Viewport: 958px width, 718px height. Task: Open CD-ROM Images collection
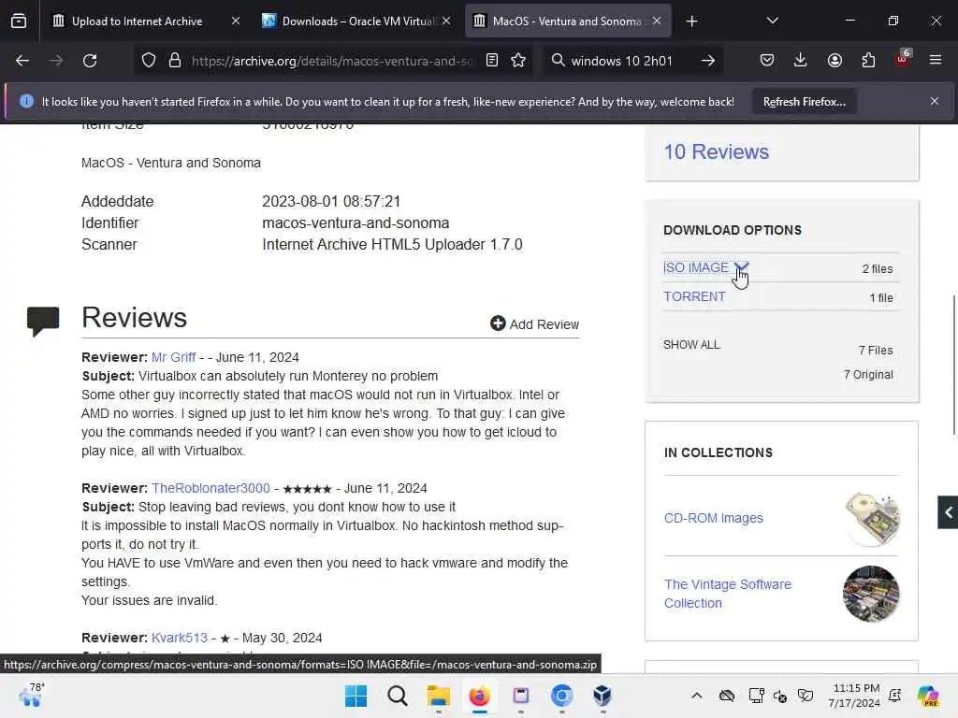tap(714, 518)
